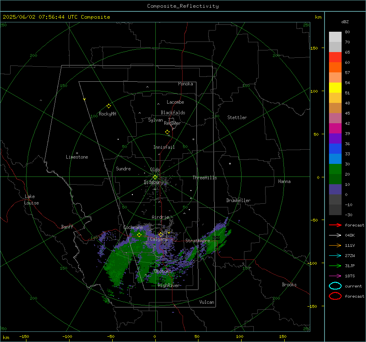The height and width of the screenshot is (342, 366).
Task: Click the HighRiver town label
Action: coord(169,285)
